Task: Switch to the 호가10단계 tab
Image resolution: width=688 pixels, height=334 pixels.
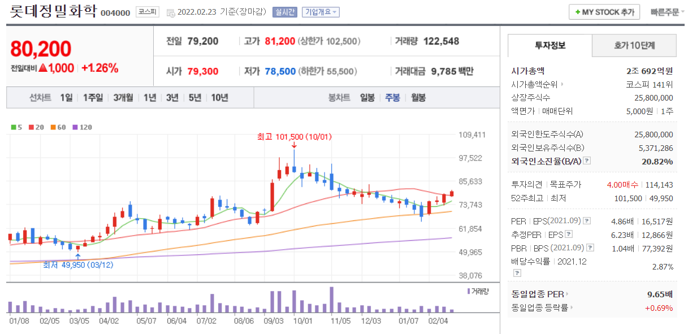Action: pyautogui.click(x=634, y=46)
